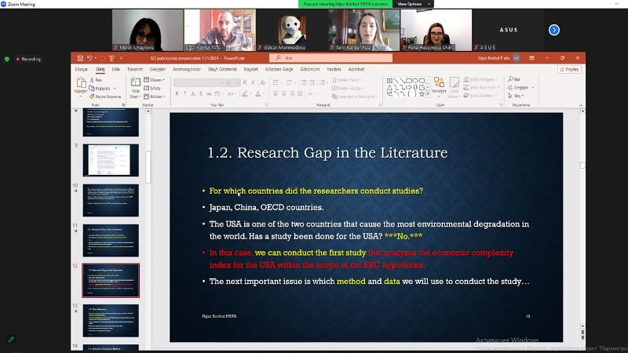628x353 pixels.
Task: Select slide 13 thumbnail
Action: click(x=111, y=320)
